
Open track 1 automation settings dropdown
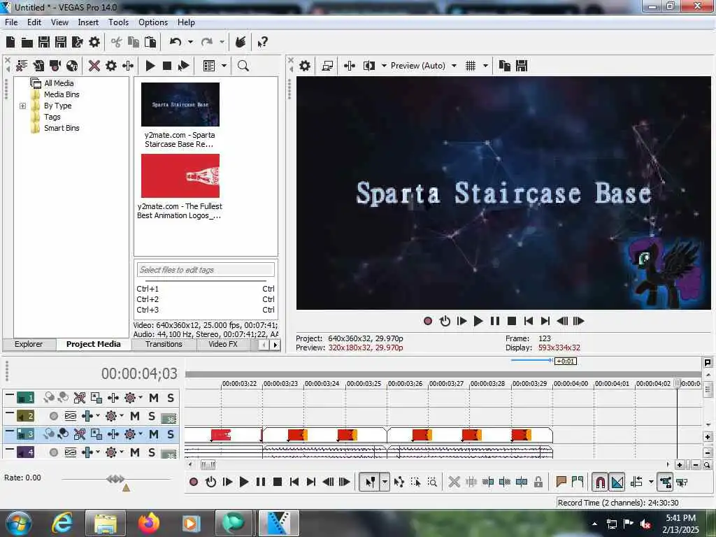click(x=141, y=396)
